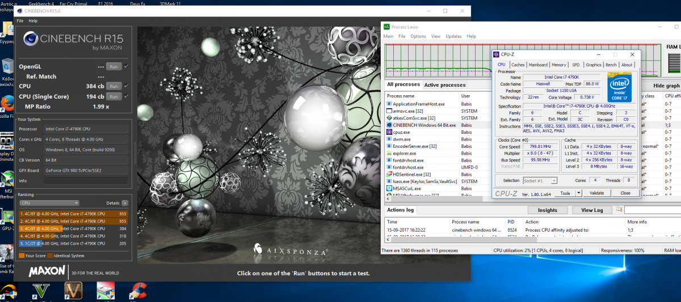Image resolution: width=681 pixels, height=302 pixels.
Task: Click the 'Your Score' orange legend swatch
Action: pyautogui.click(x=22, y=256)
